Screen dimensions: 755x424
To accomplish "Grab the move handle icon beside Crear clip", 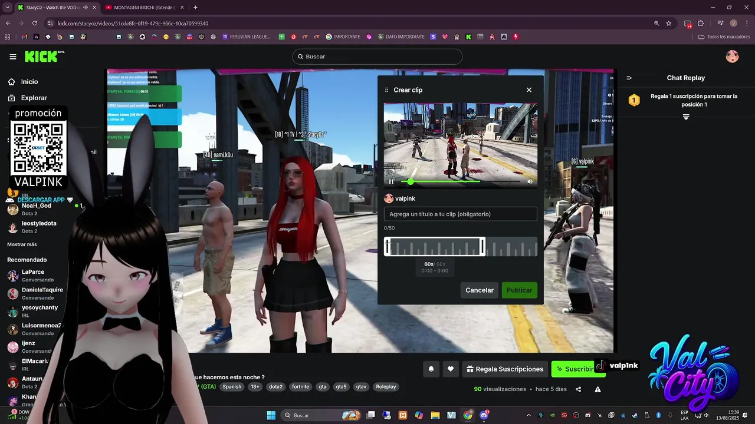I will click(387, 90).
